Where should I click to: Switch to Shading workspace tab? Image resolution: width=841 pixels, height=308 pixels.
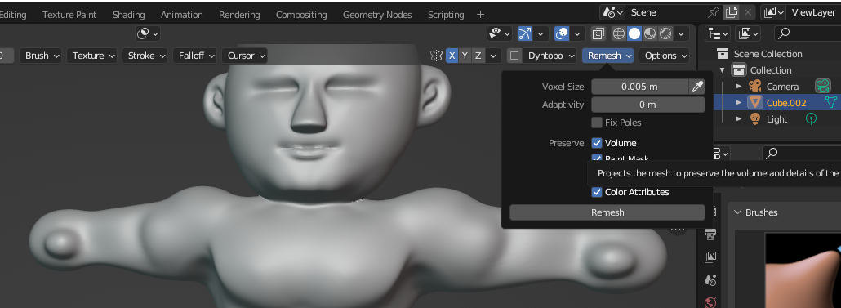129,15
